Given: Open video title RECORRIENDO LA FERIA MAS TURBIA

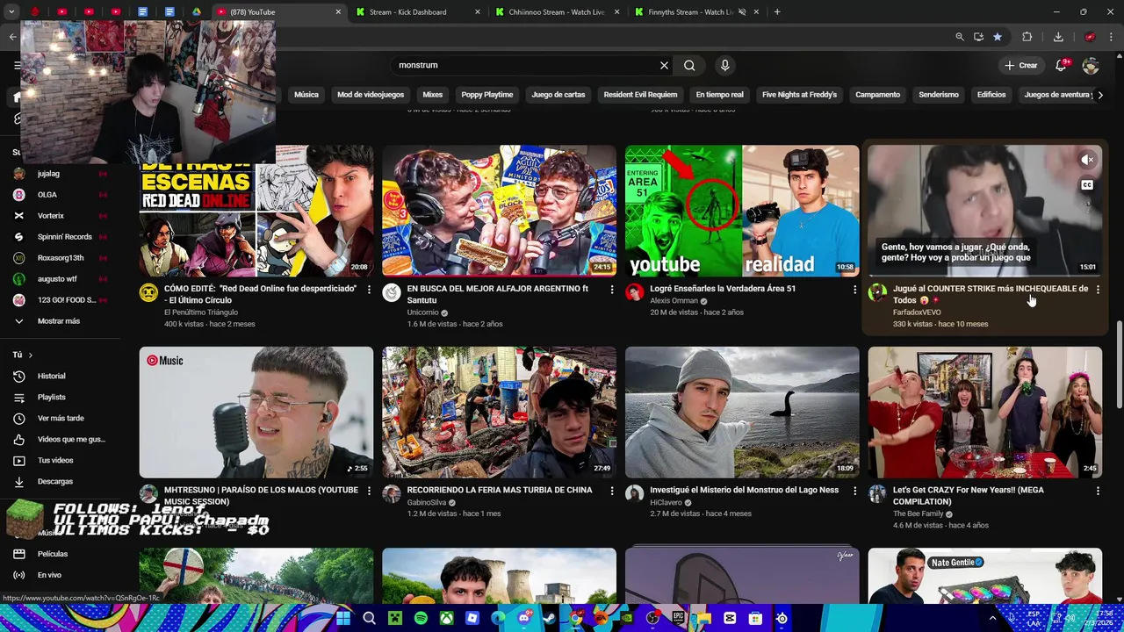Looking at the screenshot, I should pyautogui.click(x=500, y=490).
